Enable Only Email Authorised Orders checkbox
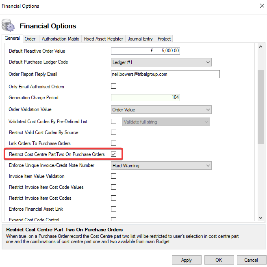Image resolution: width=267 pixels, height=267 pixels. pos(114,86)
